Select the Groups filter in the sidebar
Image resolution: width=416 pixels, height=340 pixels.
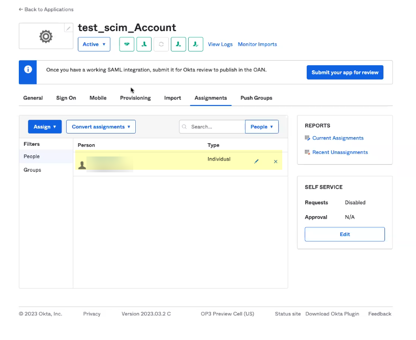pos(33,170)
